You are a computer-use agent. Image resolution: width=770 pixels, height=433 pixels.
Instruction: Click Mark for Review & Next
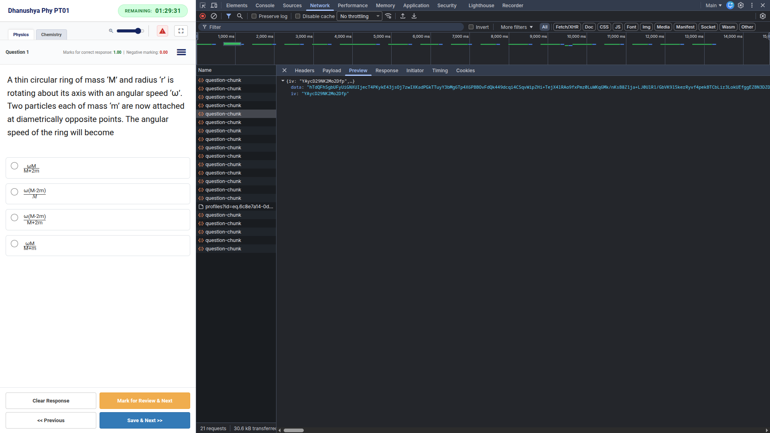coord(145,400)
